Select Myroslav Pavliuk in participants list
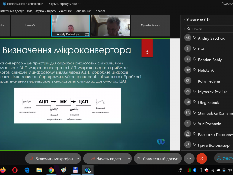Viewport: 233px width, 175px height. point(211,92)
